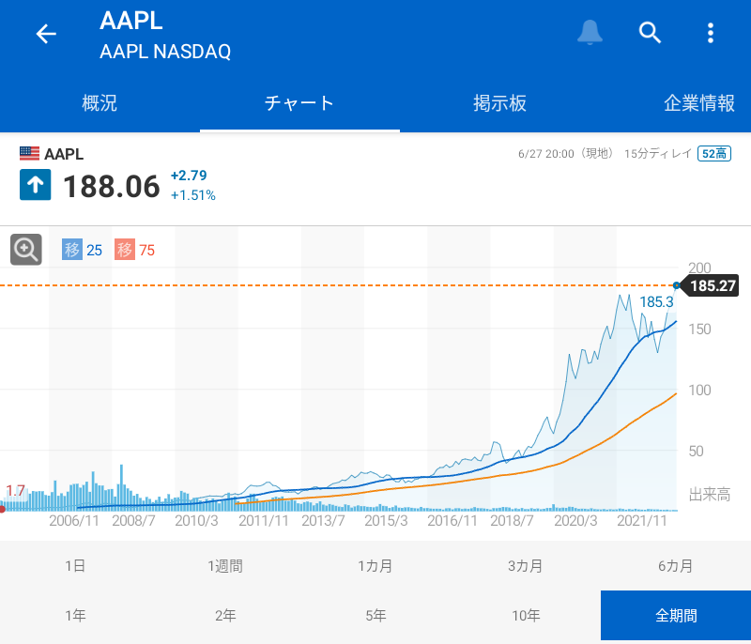
Task: Tap the 2006/11 date axis label
Action: tap(74, 520)
